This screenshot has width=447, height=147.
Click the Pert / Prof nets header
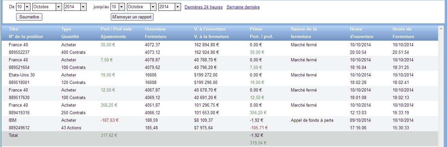[116, 29]
